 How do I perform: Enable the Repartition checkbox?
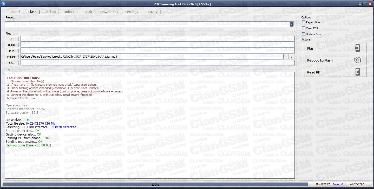click(x=304, y=22)
